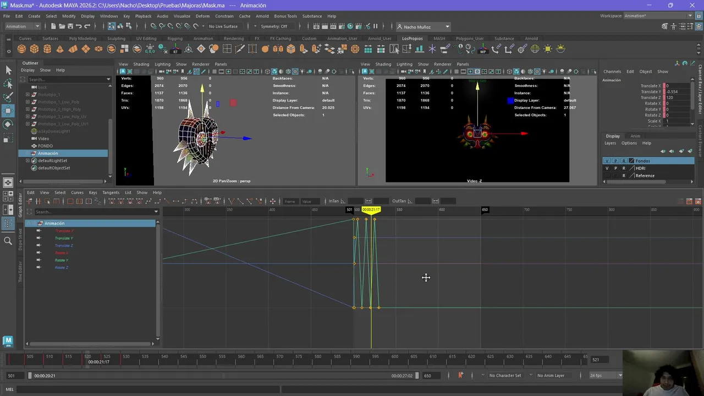Create a polygon cylinder from the shelf
The image size is (704, 396).
(47, 49)
